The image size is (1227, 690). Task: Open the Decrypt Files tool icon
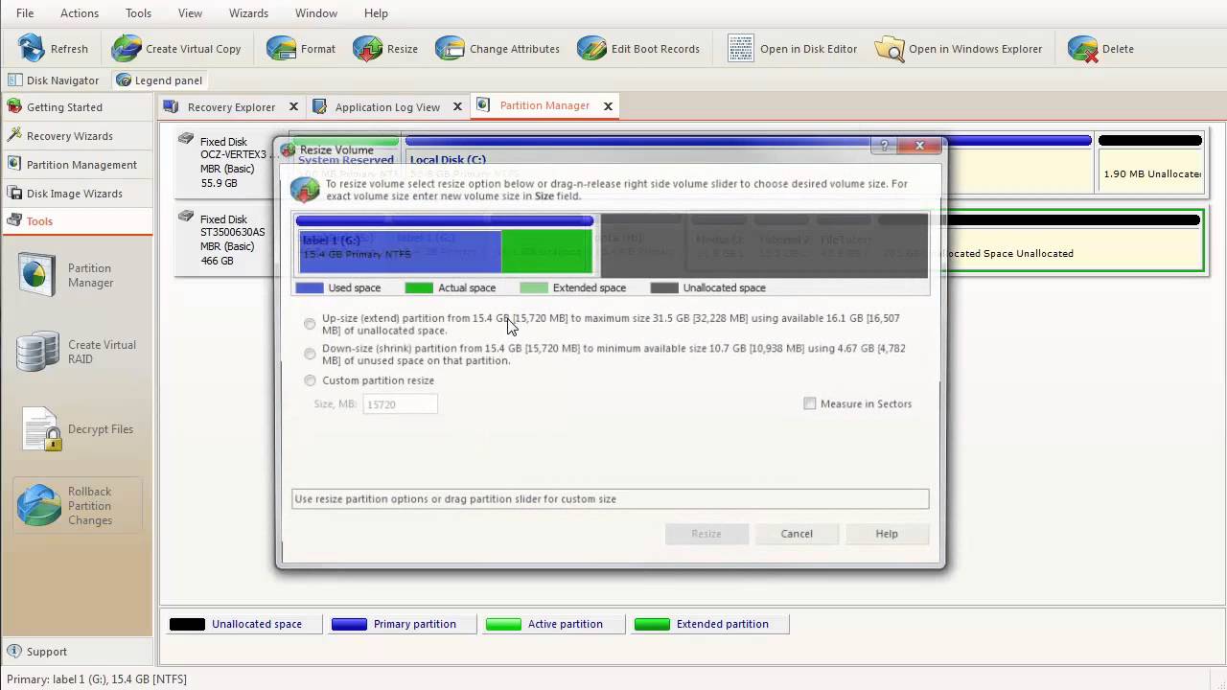(x=40, y=429)
